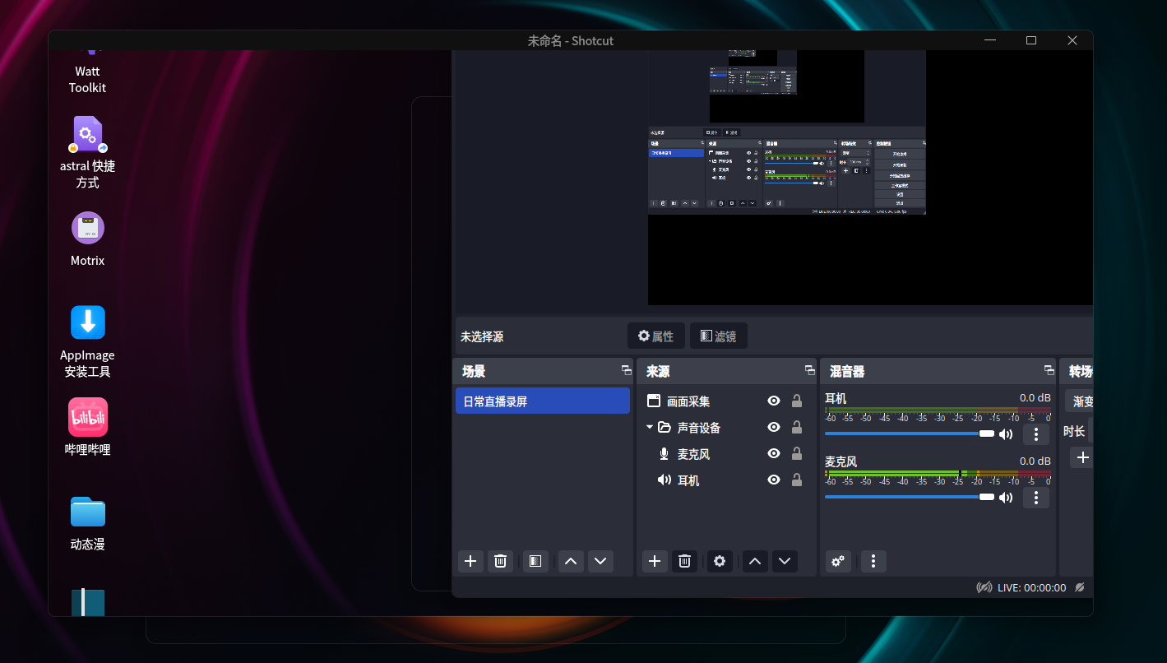Add a transition with the plus button
This screenshot has height=663, width=1167.
pos(1081,458)
